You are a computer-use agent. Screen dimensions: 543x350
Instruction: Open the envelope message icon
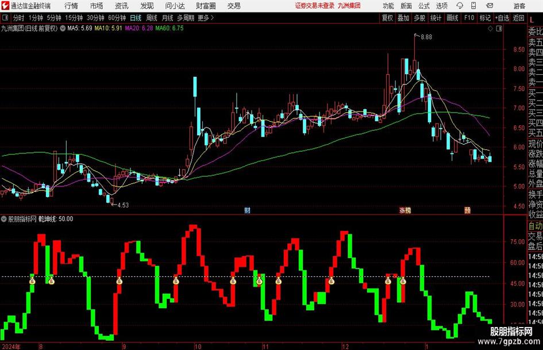click(490, 6)
